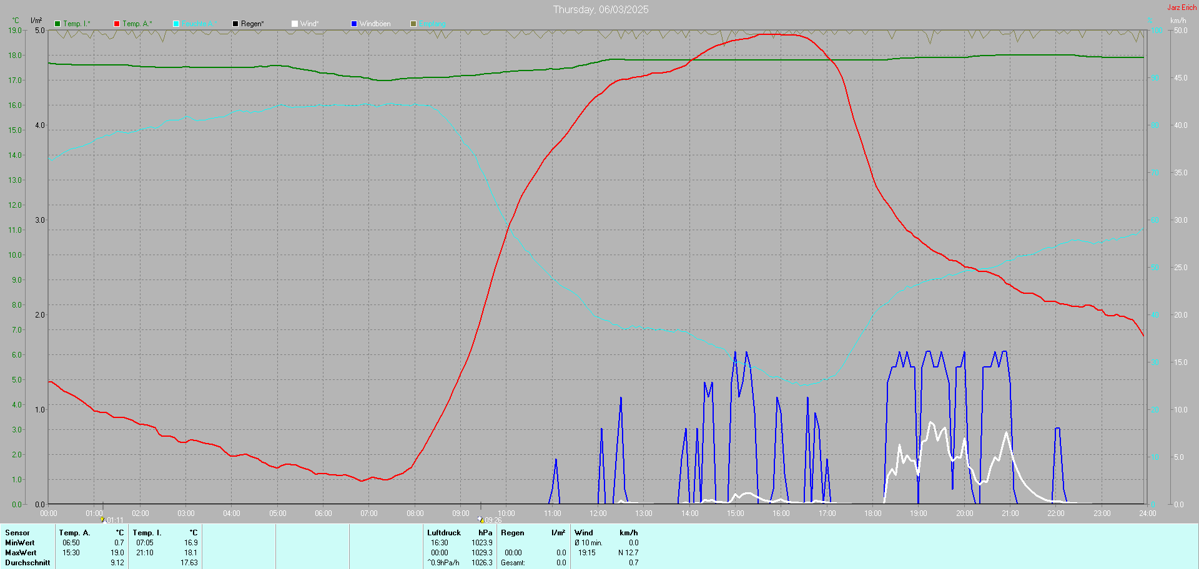Viewport: 1199px width, 569px height.
Task: Click the green Temp. I. legend square
Action: (x=57, y=24)
